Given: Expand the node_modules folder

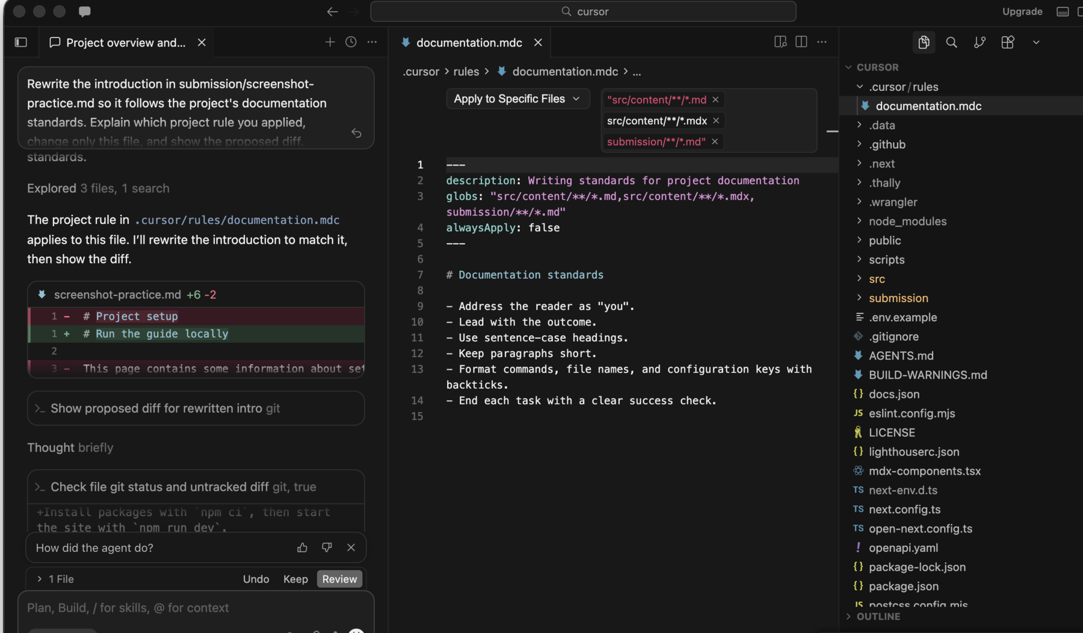Looking at the screenshot, I should [907, 221].
